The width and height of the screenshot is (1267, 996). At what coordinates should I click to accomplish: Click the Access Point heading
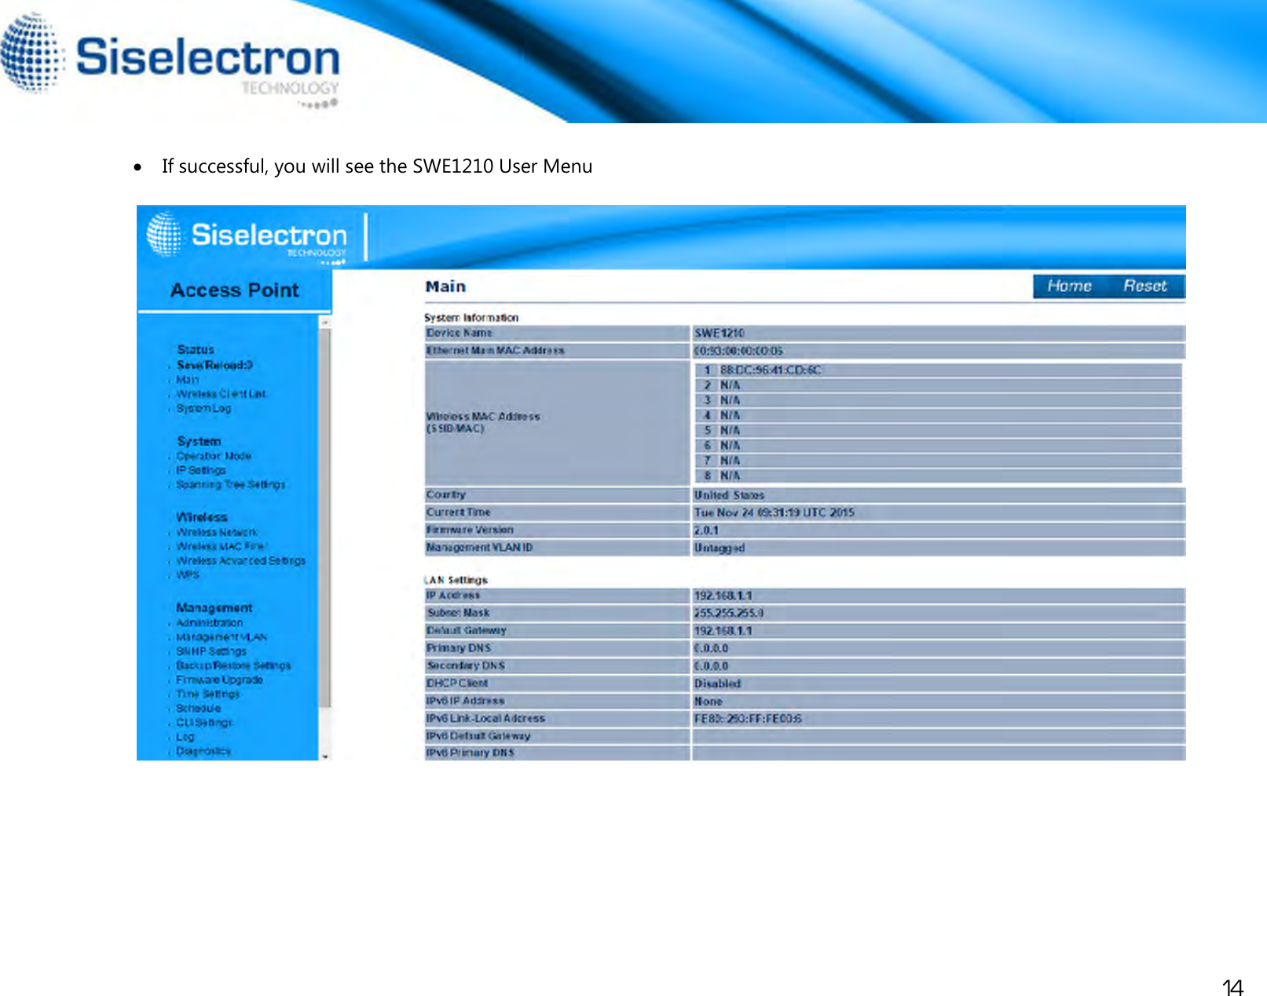coord(235,290)
